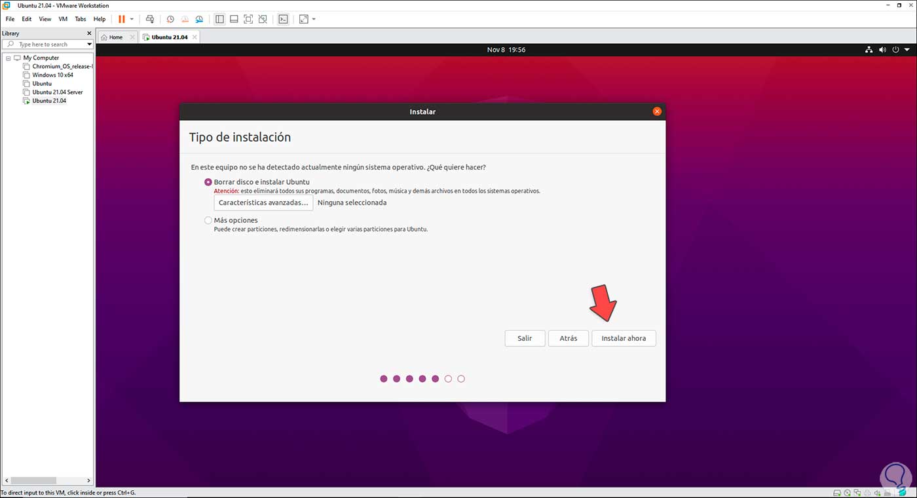Toggle the library sidebar view icon
Image resolution: width=917 pixels, height=498 pixels.
point(219,19)
